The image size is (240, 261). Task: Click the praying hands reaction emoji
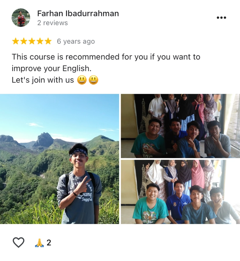click(39, 243)
